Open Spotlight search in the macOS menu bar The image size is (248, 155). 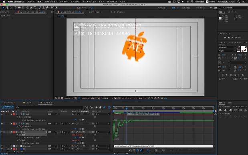coord(238,2)
